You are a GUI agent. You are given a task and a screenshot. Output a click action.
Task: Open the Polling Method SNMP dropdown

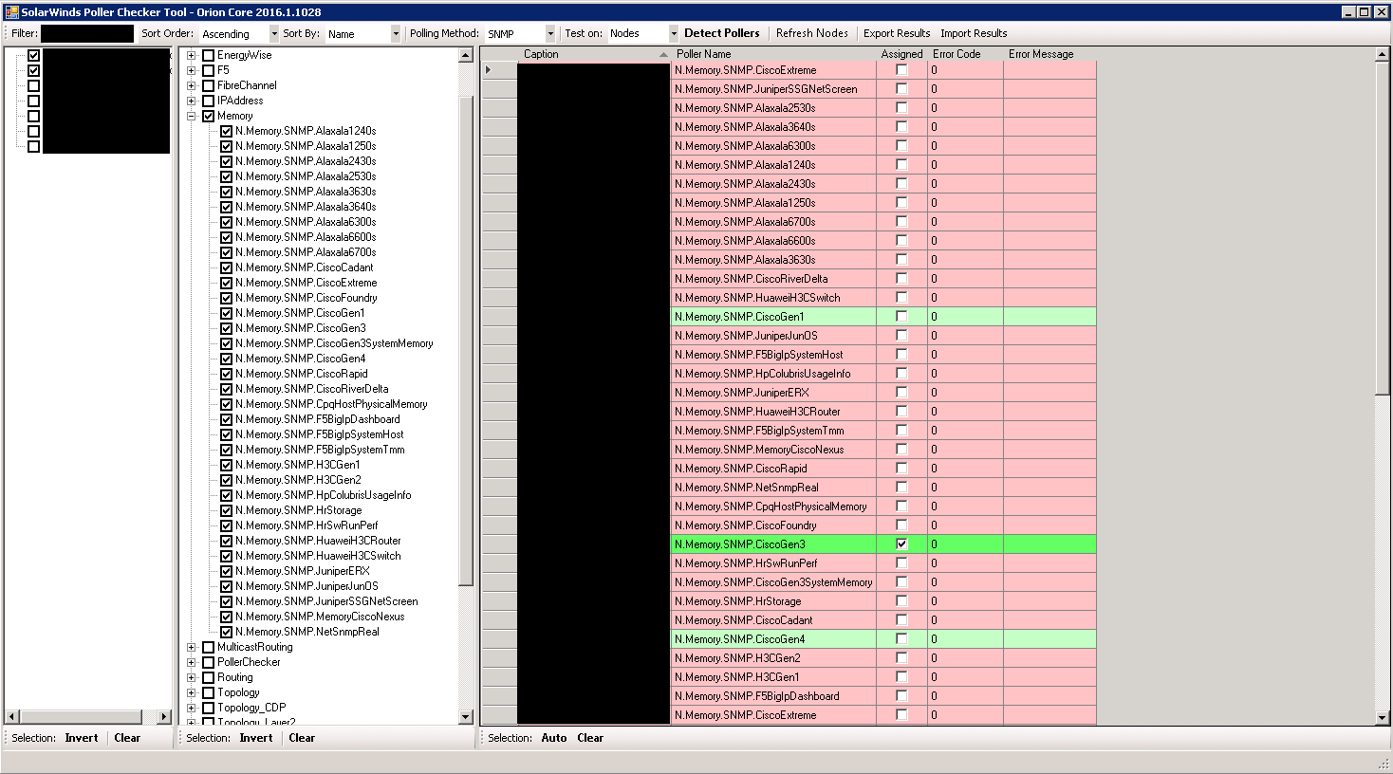click(x=550, y=34)
